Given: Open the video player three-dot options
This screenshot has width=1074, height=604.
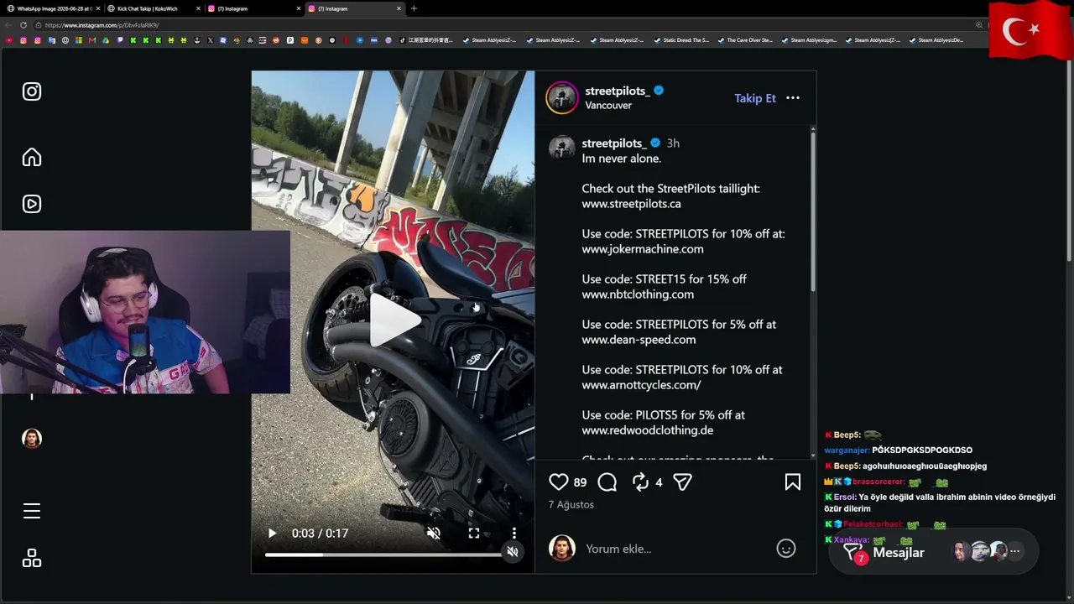Looking at the screenshot, I should point(514,534).
